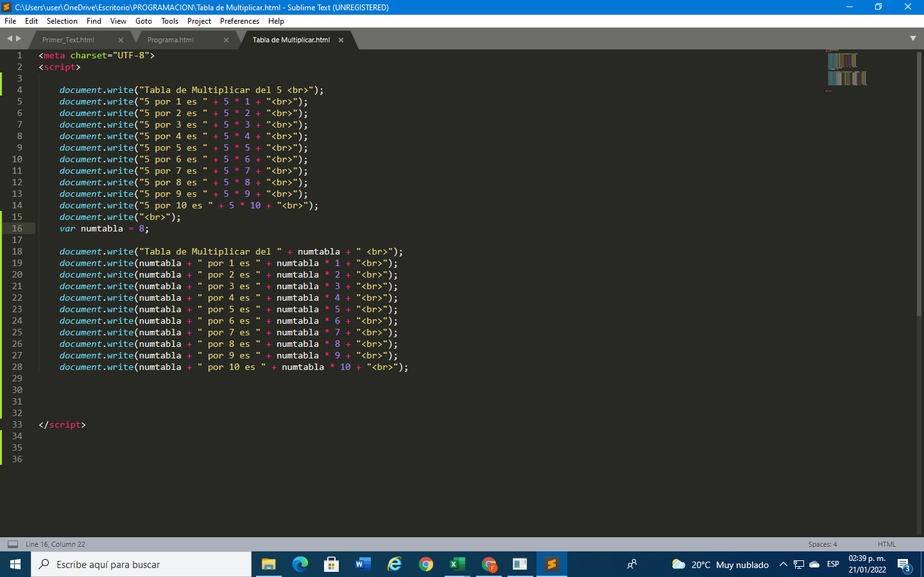Close the Programa.html tab
924x577 pixels.
coord(226,40)
